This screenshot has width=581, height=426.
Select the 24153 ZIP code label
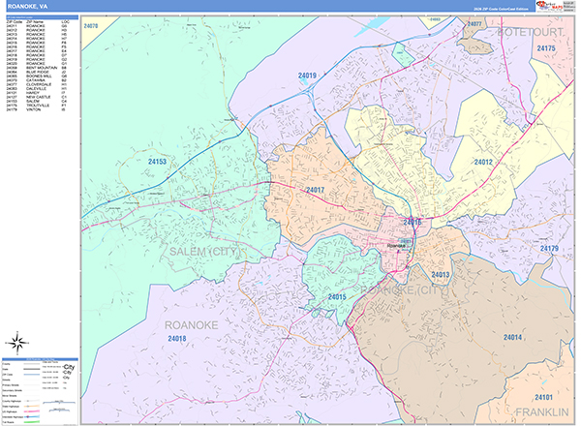158,162
